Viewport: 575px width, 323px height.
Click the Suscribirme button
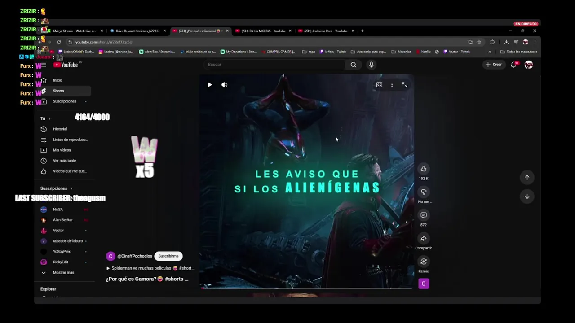(168, 256)
